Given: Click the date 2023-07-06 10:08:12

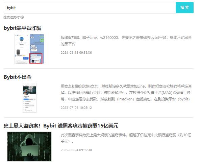Looking at the screenshot, I should pyautogui.click(x=76, y=108).
